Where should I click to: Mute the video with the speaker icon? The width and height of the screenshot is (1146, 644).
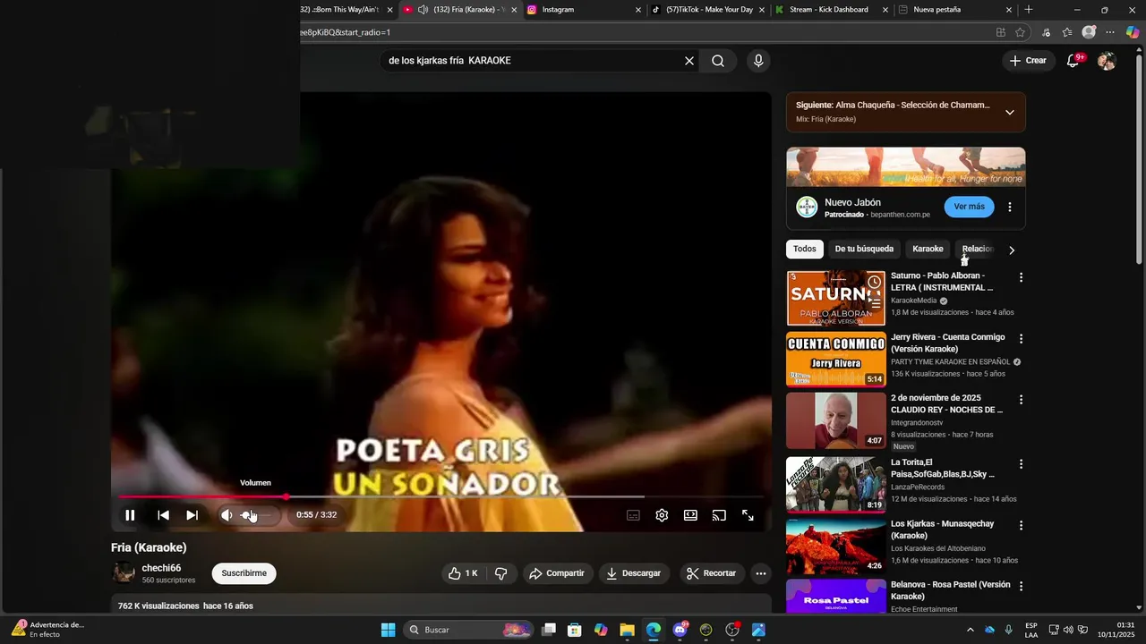tap(227, 515)
